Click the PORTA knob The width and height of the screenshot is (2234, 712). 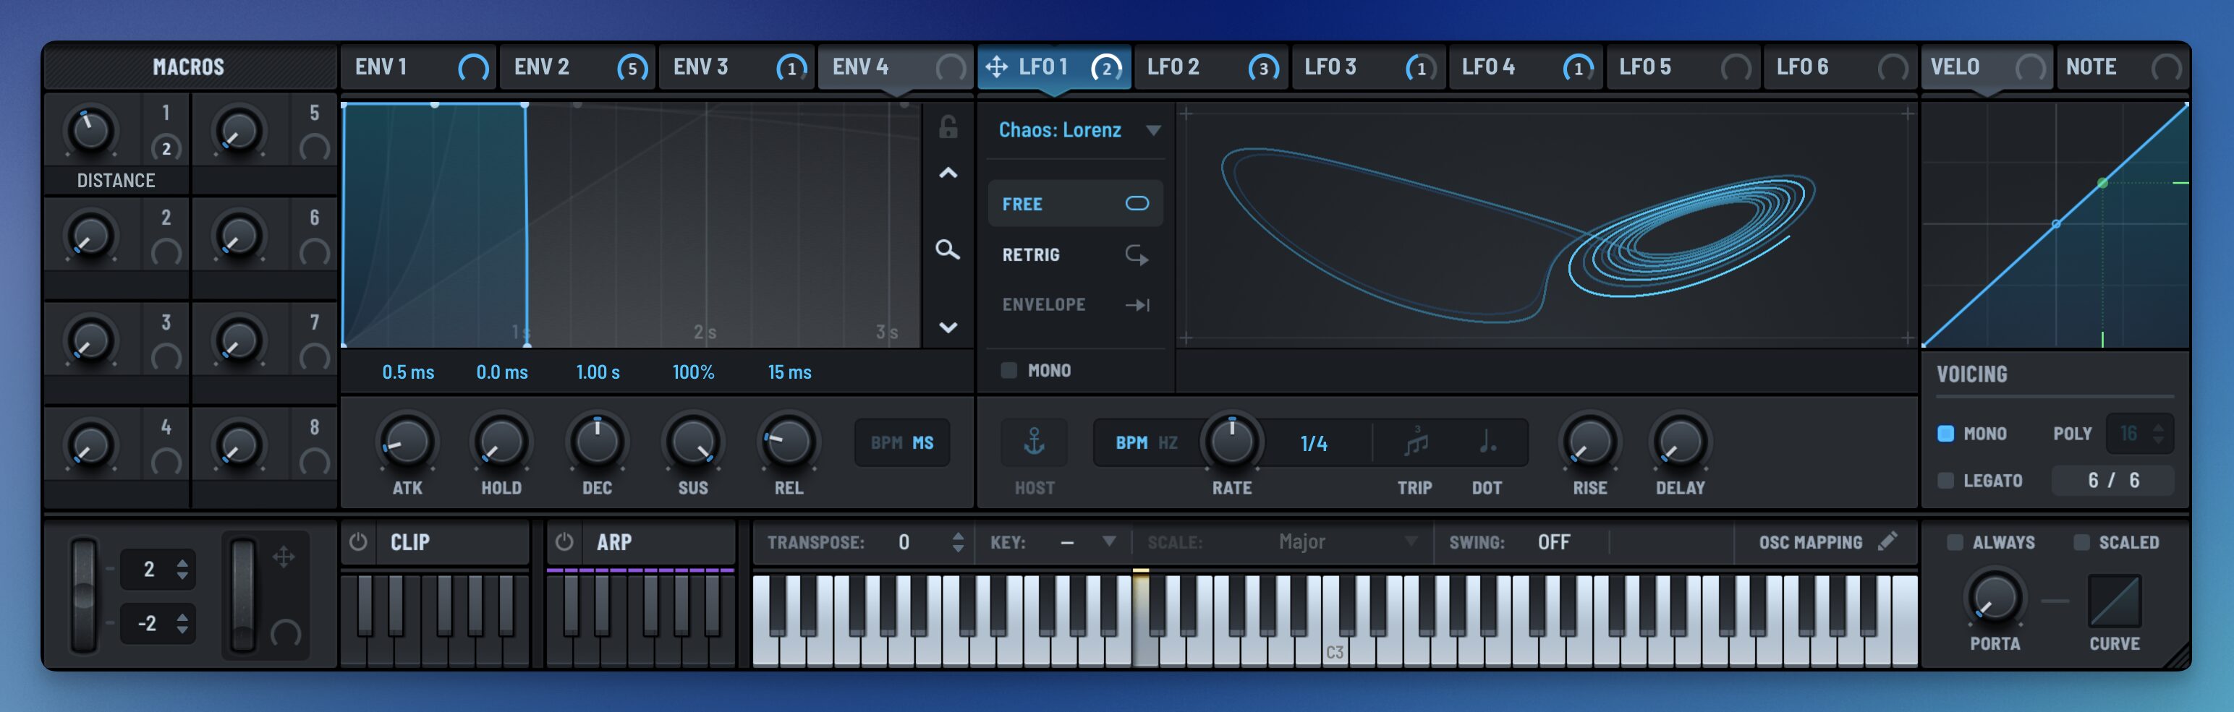pyautogui.click(x=1995, y=598)
